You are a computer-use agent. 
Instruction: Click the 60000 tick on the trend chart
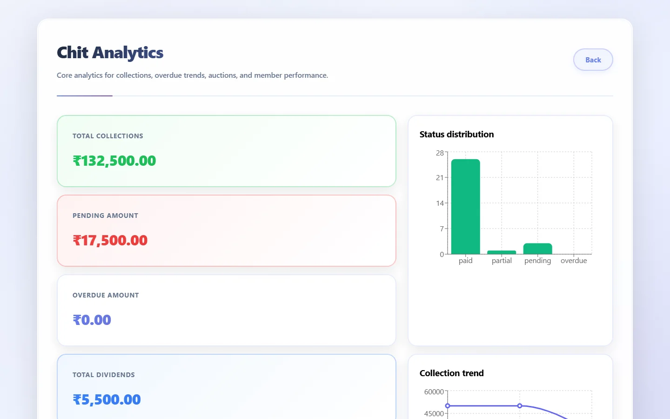click(x=434, y=392)
